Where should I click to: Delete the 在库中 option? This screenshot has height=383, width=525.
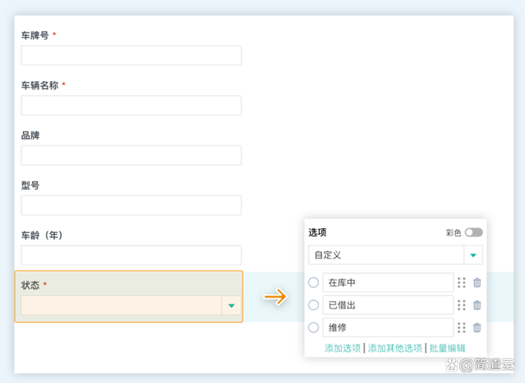click(477, 282)
